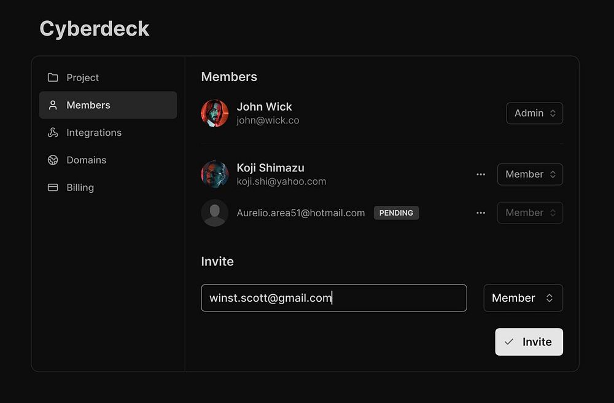Go to the Integrations section

[94, 133]
